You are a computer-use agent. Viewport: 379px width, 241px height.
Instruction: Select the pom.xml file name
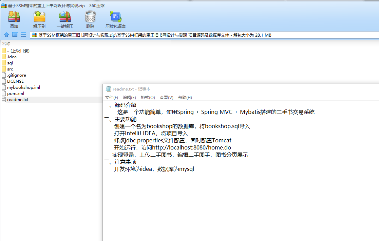pyautogui.click(x=16, y=93)
